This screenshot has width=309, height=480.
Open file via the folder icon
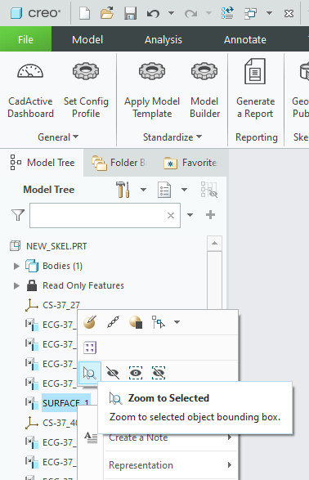(x=107, y=13)
